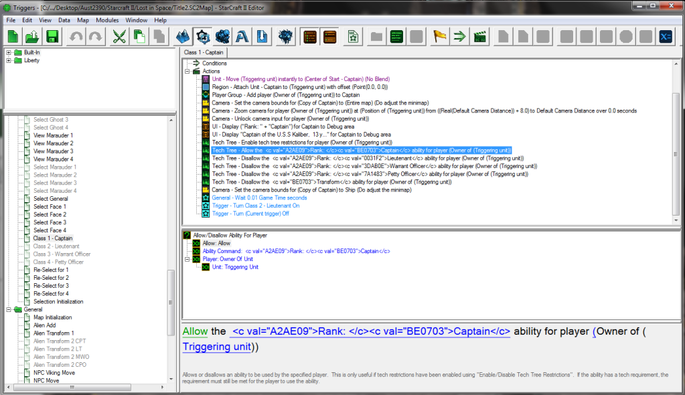685x395 pixels.
Task: Click the green Allow link in expression
Action: [195, 331]
